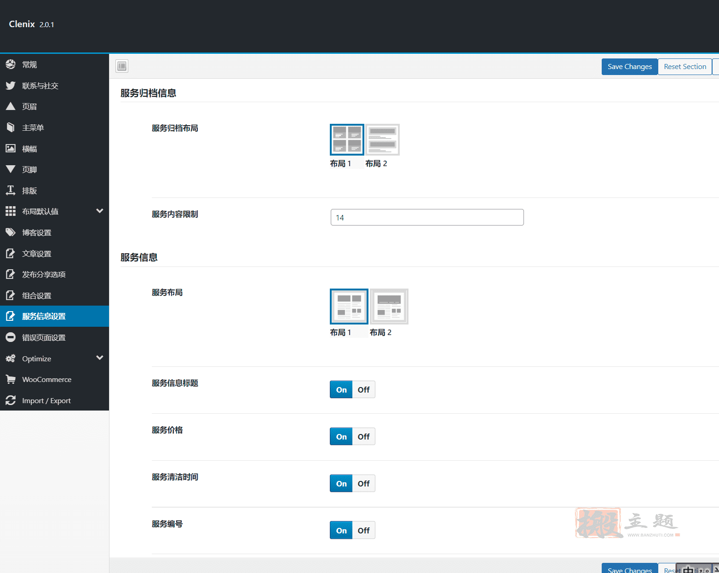The image size is (719, 573).
Task: Open the Import / Export section
Action: [54, 400]
